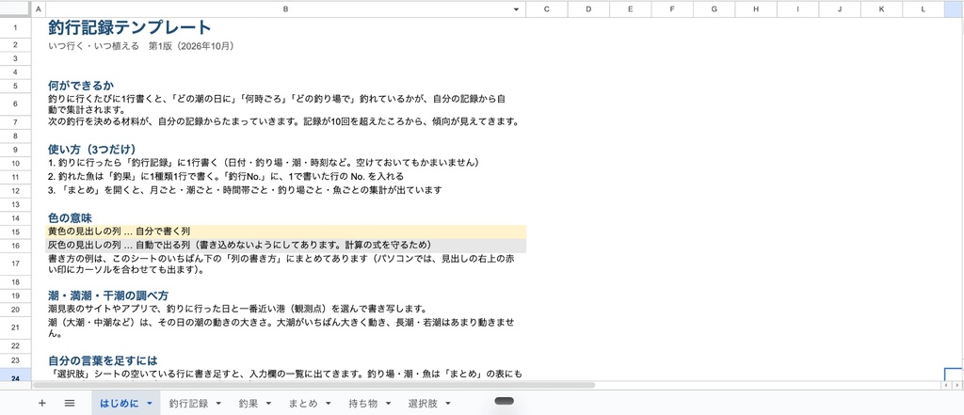
Task: Click subtitle いつ行く・いつ植える 第1版
Action: 141,46
